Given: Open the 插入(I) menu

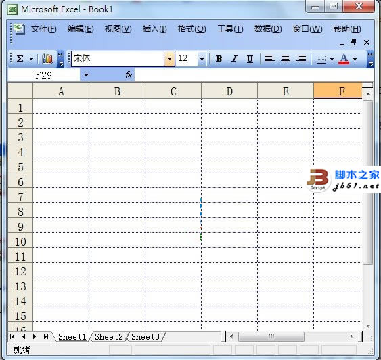Looking at the screenshot, I should tap(155, 29).
